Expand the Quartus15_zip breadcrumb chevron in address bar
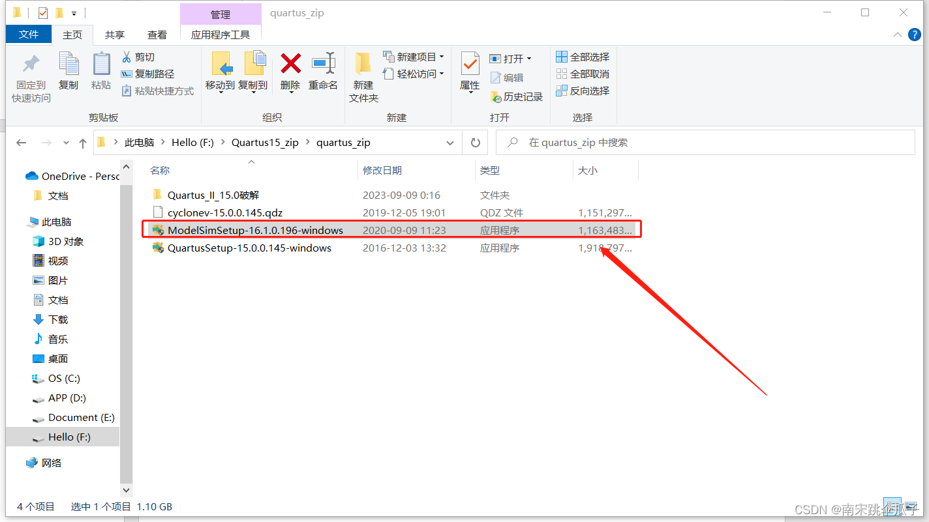Viewport: 929px width, 522px height. point(307,143)
